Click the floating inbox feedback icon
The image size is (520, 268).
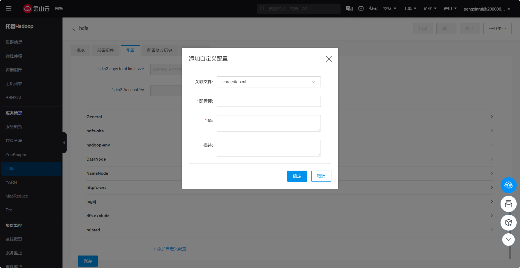tap(508, 204)
